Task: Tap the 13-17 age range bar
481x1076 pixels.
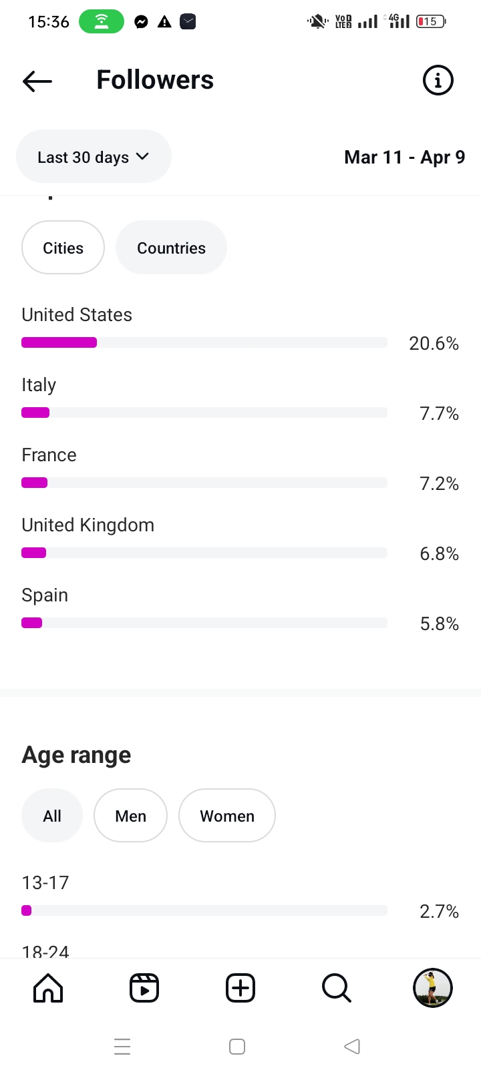Action: (x=204, y=910)
